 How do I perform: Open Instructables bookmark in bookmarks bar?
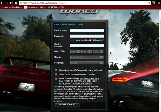click(35, 7)
